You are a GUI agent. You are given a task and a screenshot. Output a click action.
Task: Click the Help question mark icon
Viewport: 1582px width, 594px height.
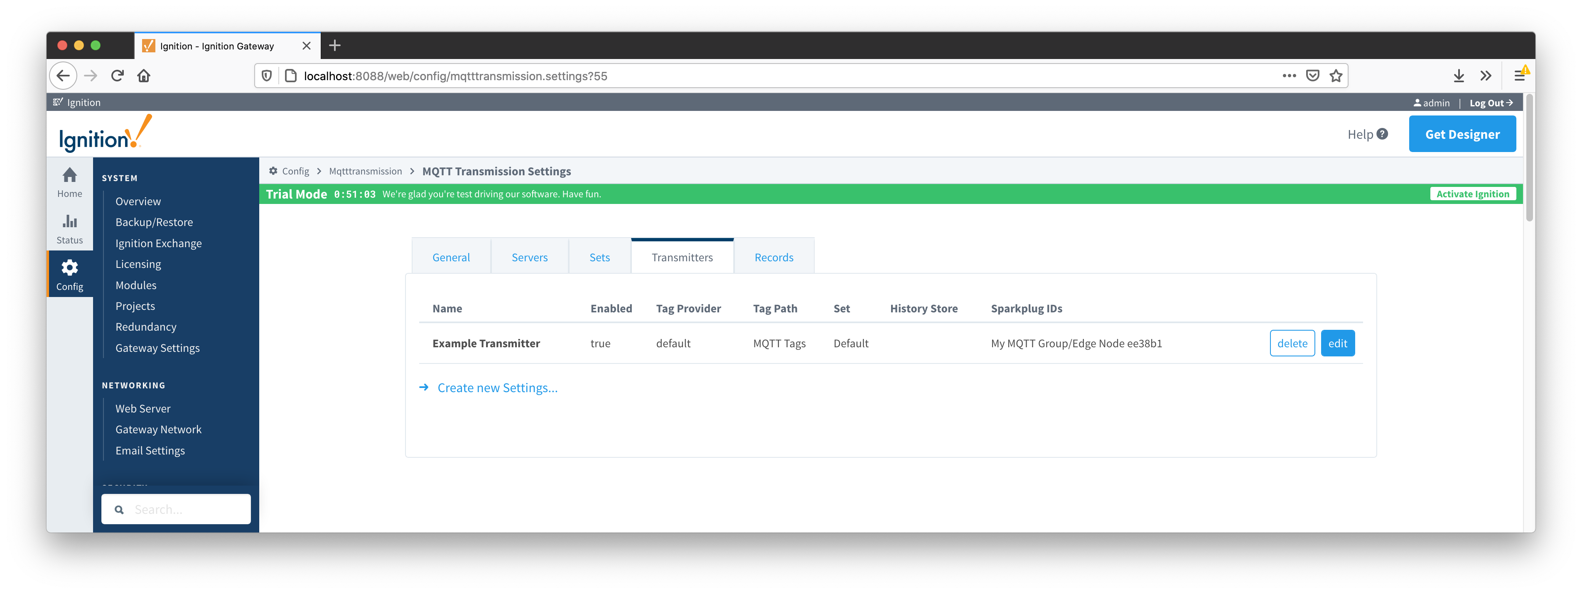point(1382,134)
